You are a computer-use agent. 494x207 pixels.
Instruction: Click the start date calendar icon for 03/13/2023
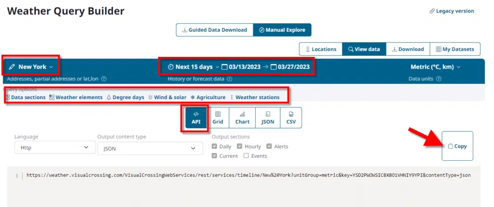click(x=225, y=67)
